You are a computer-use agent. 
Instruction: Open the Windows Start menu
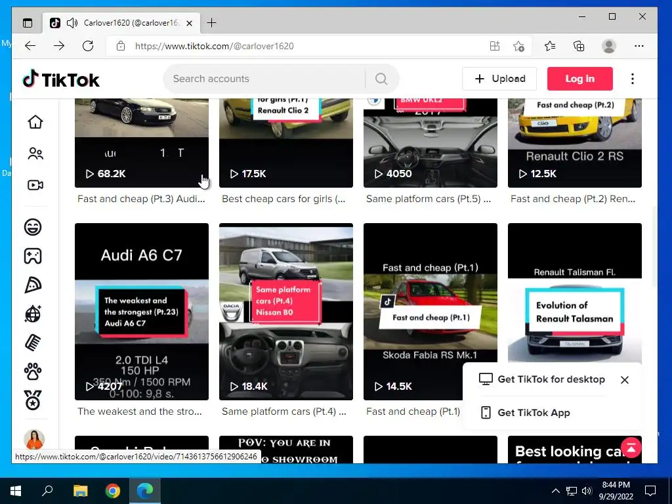click(16, 491)
